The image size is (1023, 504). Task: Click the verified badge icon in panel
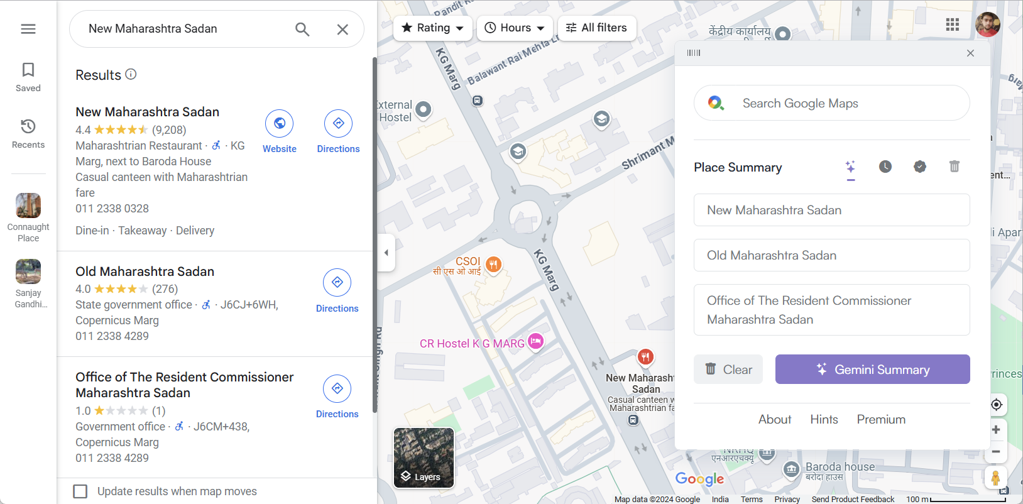coord(919,167)
